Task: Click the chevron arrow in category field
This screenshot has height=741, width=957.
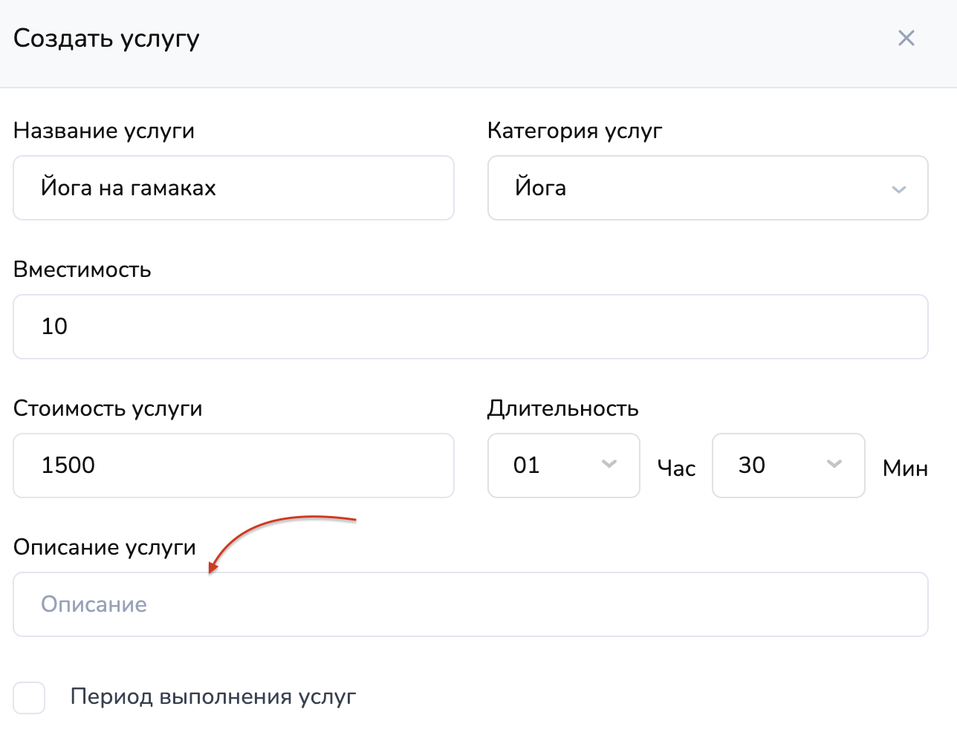Action: point(898,189)
